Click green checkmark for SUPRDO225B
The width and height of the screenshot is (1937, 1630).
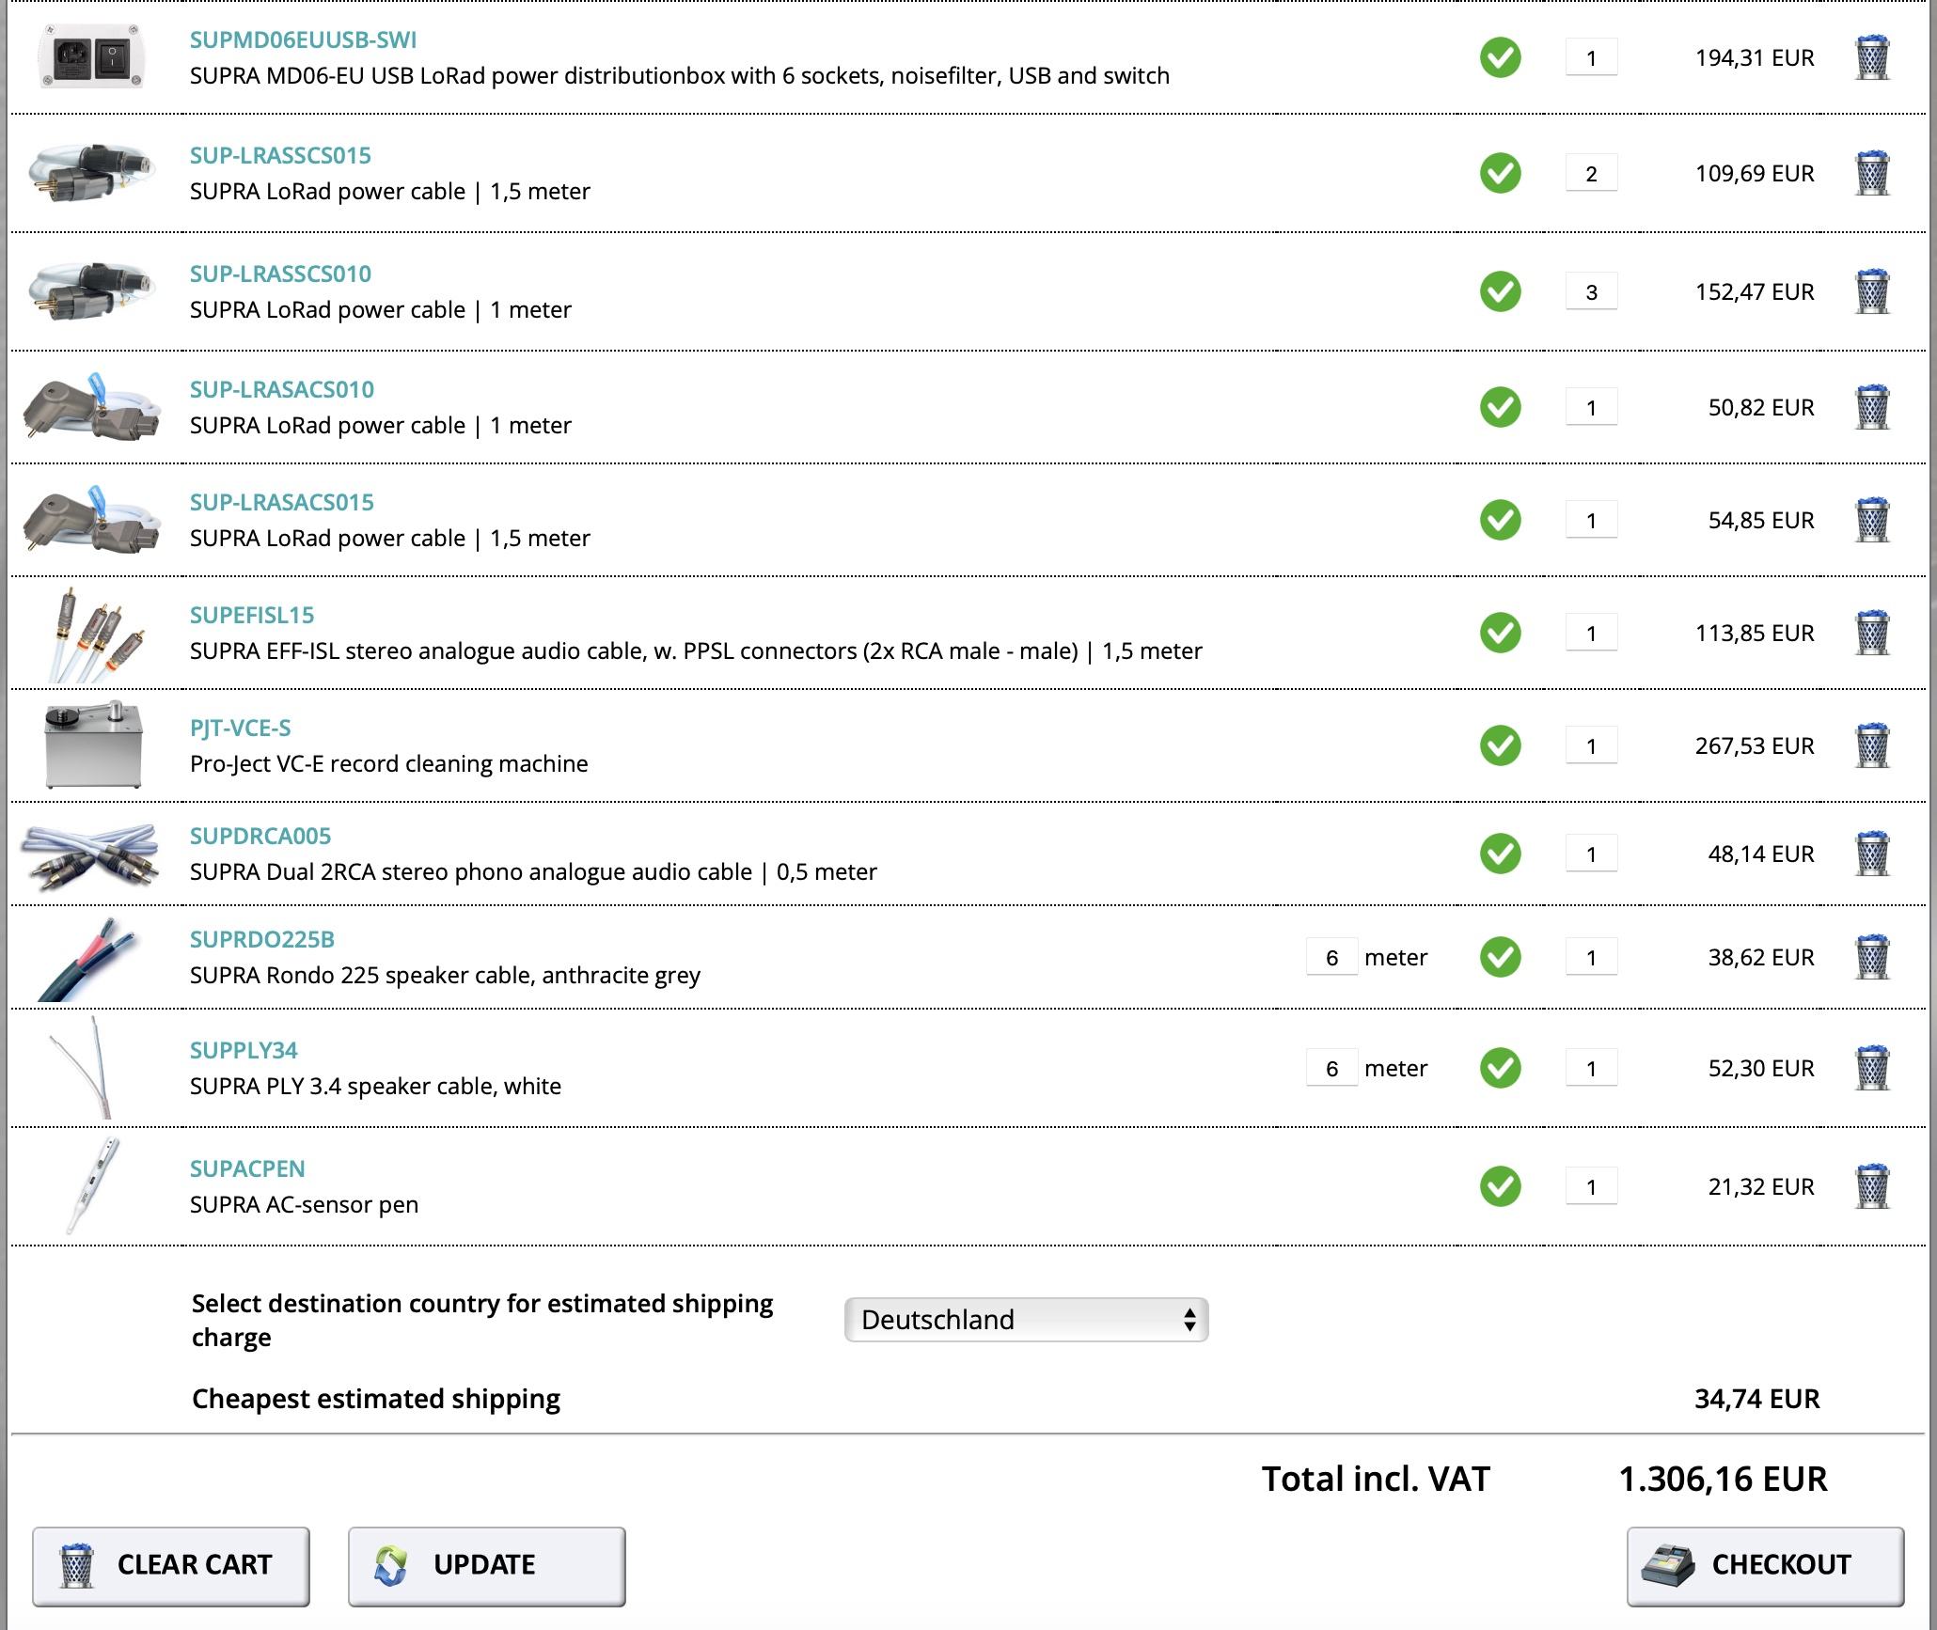click(1501, 957)
